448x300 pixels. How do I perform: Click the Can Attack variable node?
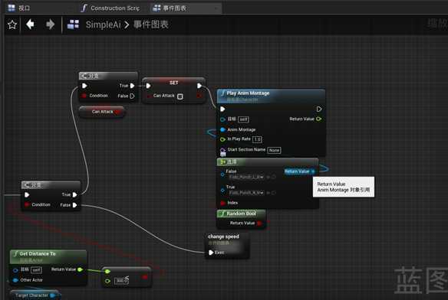pyautogui.click(x=102, y=112)
